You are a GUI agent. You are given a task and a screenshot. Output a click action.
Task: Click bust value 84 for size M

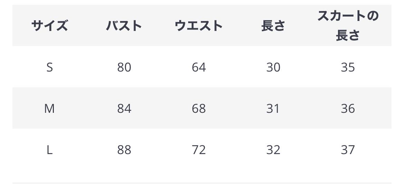coord(124,108)
